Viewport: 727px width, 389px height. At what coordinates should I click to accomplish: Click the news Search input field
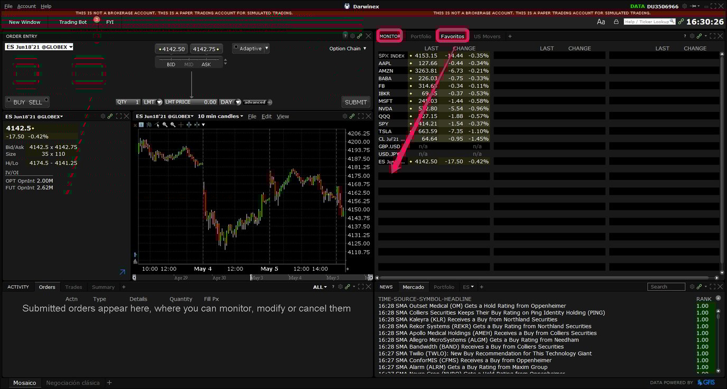pos(666,287)
